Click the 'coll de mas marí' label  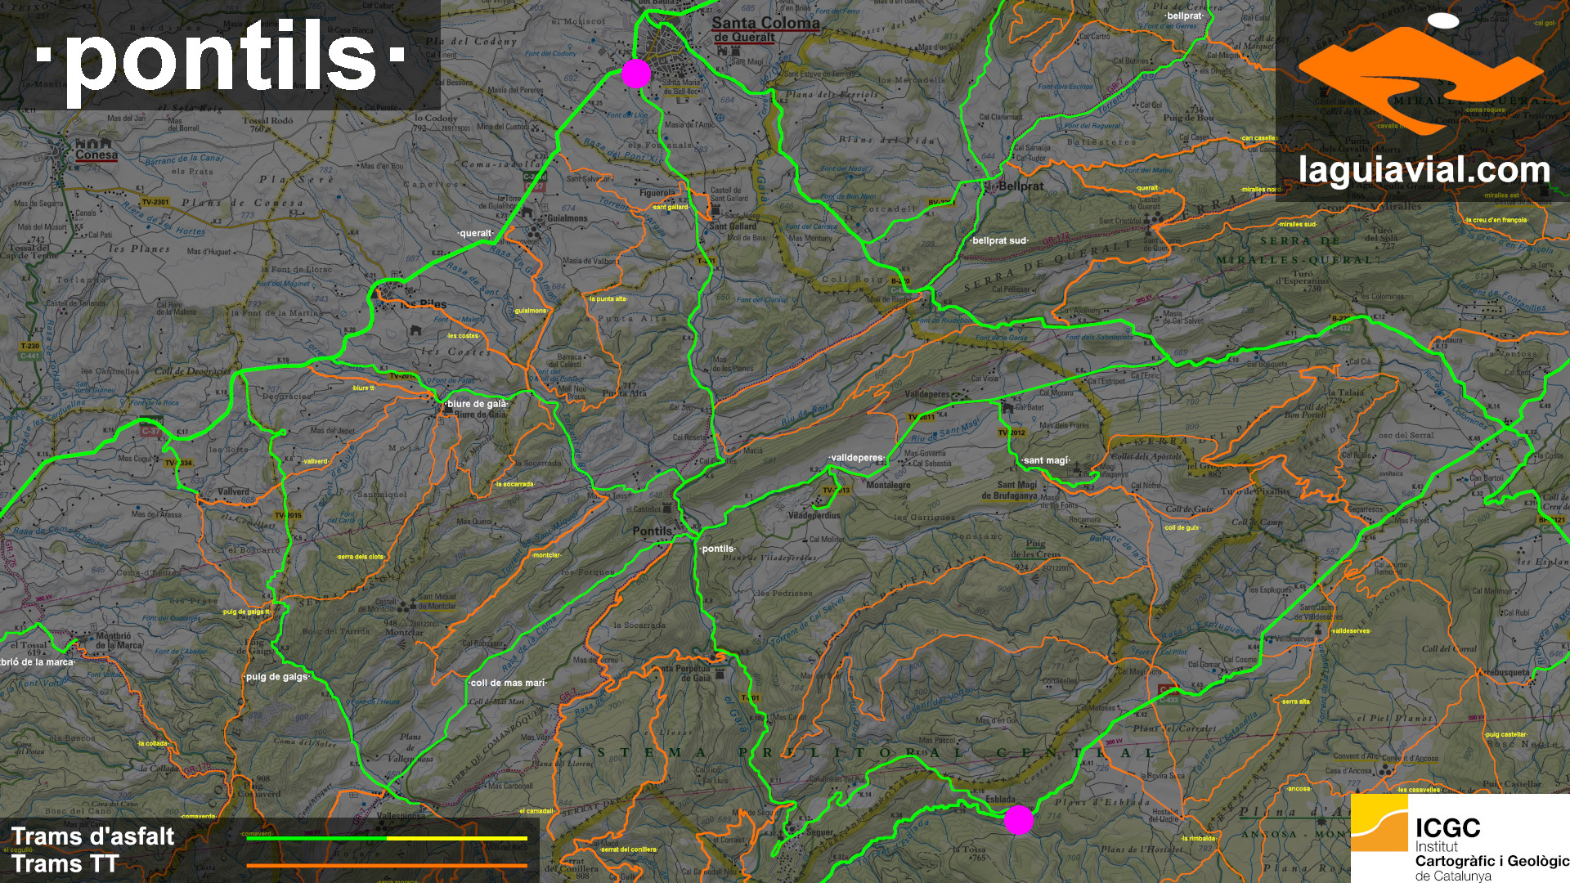tap(507, 683)
